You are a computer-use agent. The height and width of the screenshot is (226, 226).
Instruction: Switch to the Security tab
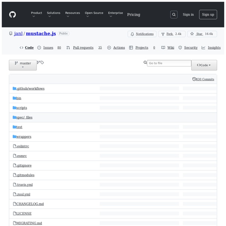tap(191, 48)
